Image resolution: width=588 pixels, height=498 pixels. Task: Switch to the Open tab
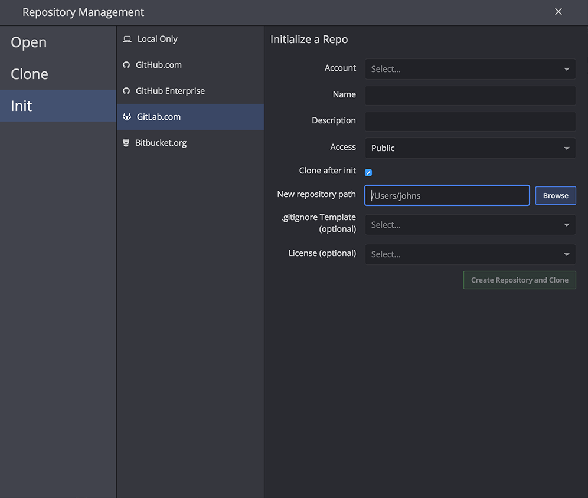click(29, 42)
